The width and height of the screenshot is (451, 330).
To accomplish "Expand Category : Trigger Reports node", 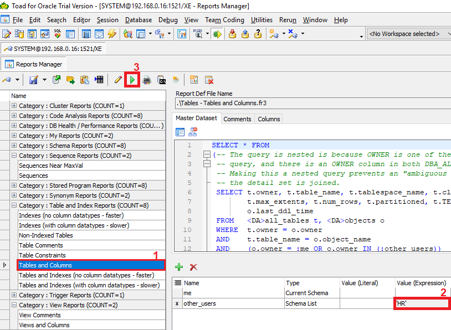I will [x=14, y=295].
